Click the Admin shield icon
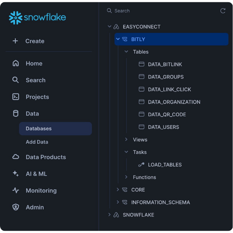The width and height of the screenshot is (233, 233). point(16,207)
